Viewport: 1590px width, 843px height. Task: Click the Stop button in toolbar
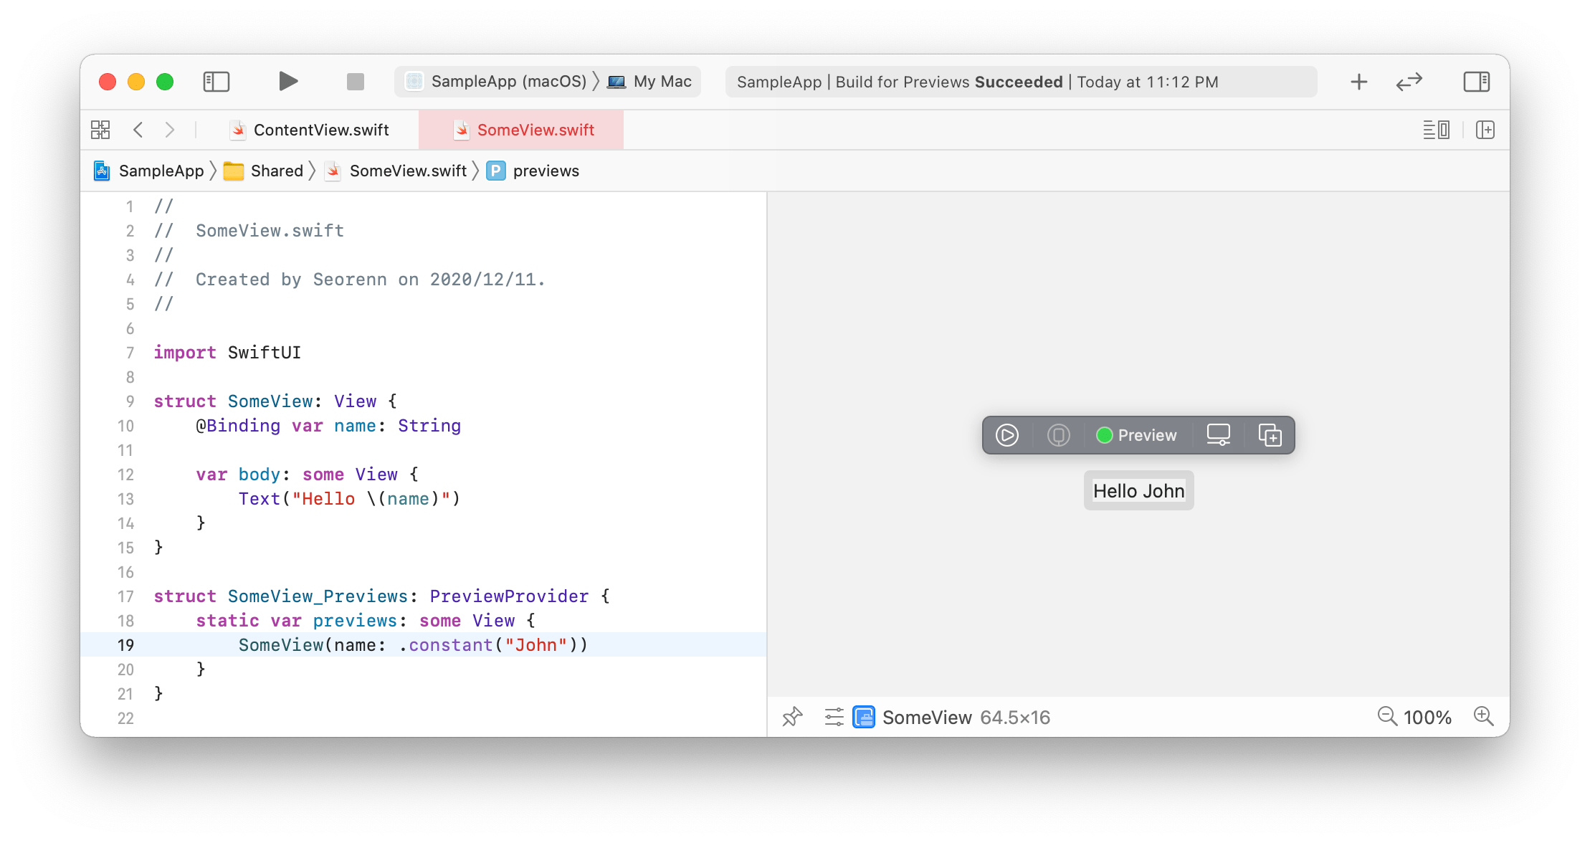[356, 82]
